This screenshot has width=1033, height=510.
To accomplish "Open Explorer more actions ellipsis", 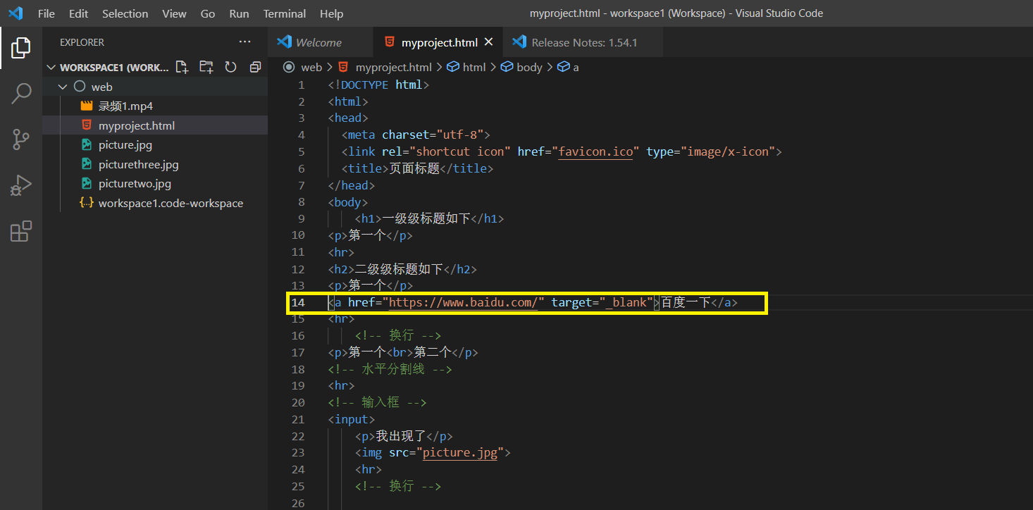I will pyautogui.click(x=245, y=42).
